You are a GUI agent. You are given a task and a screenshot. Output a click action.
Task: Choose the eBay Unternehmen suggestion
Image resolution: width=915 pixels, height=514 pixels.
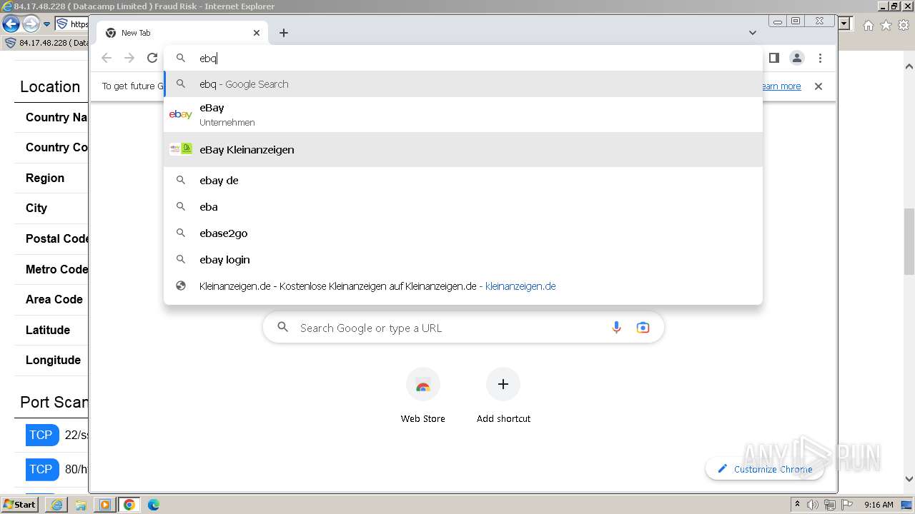[463, 114]
